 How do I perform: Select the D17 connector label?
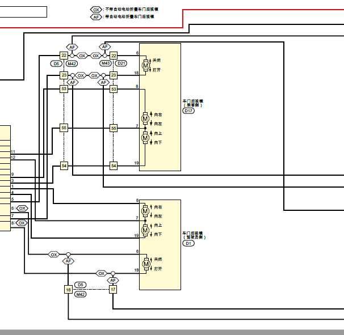click(x=188, y=111)
